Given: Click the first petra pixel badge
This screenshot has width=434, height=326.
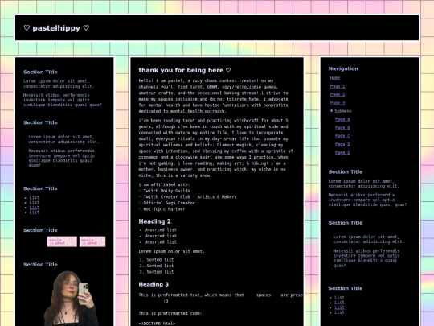Looking at the screenshot, I should (62, 241).
